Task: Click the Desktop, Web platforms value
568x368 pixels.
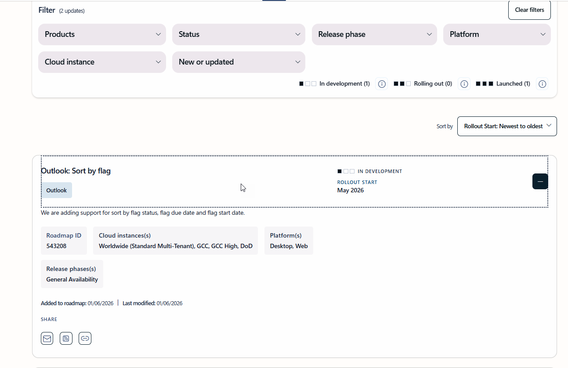Action: click(x=289, y=246)
